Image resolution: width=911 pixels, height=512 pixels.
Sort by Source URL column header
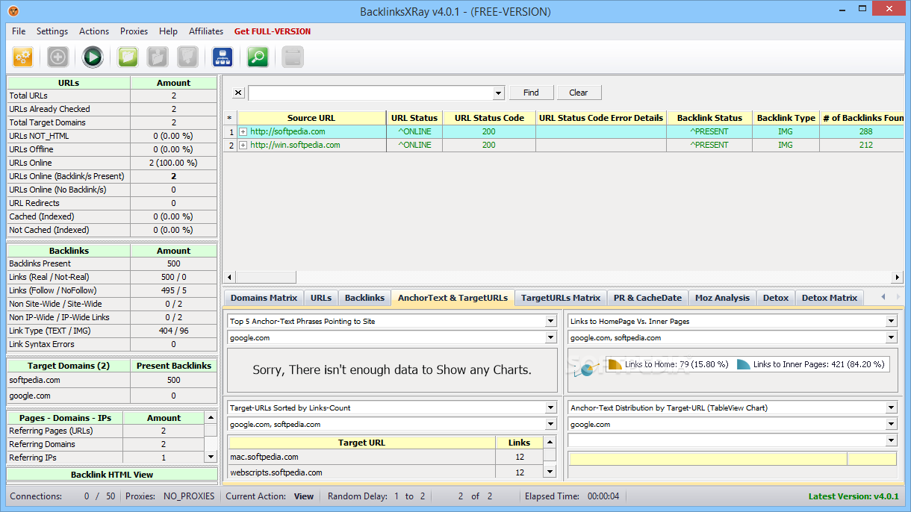[x=311, y=118]
